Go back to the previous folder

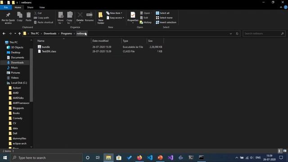4,34
